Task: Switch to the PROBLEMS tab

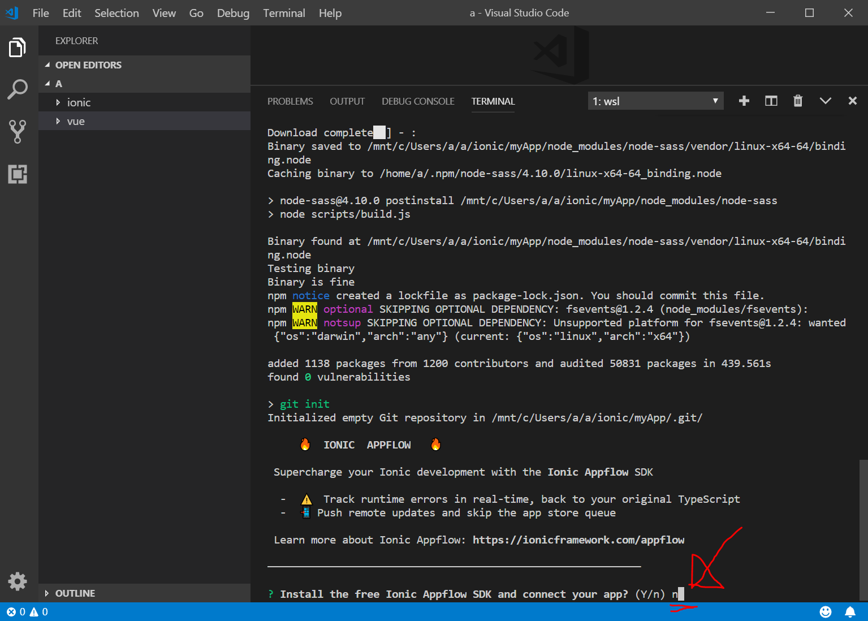Action: pyautogui.click(x=290, y=101)
